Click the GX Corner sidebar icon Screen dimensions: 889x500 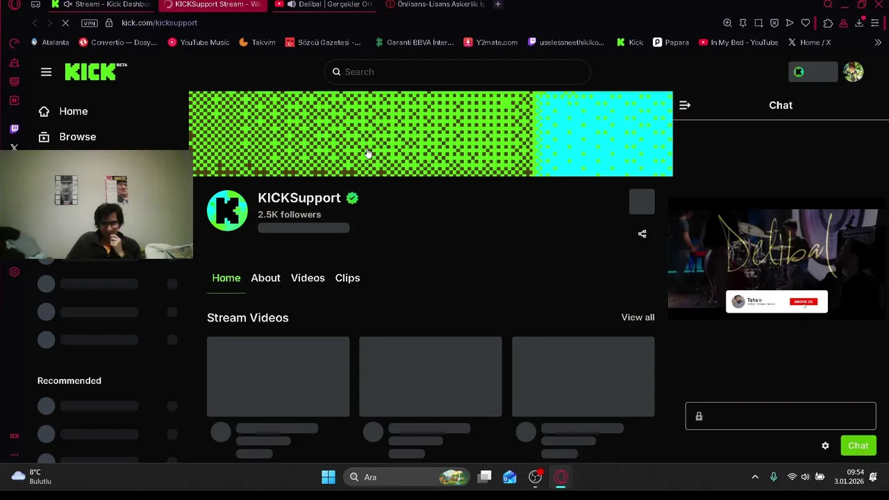pyautogui.click(x=14, y=435)
